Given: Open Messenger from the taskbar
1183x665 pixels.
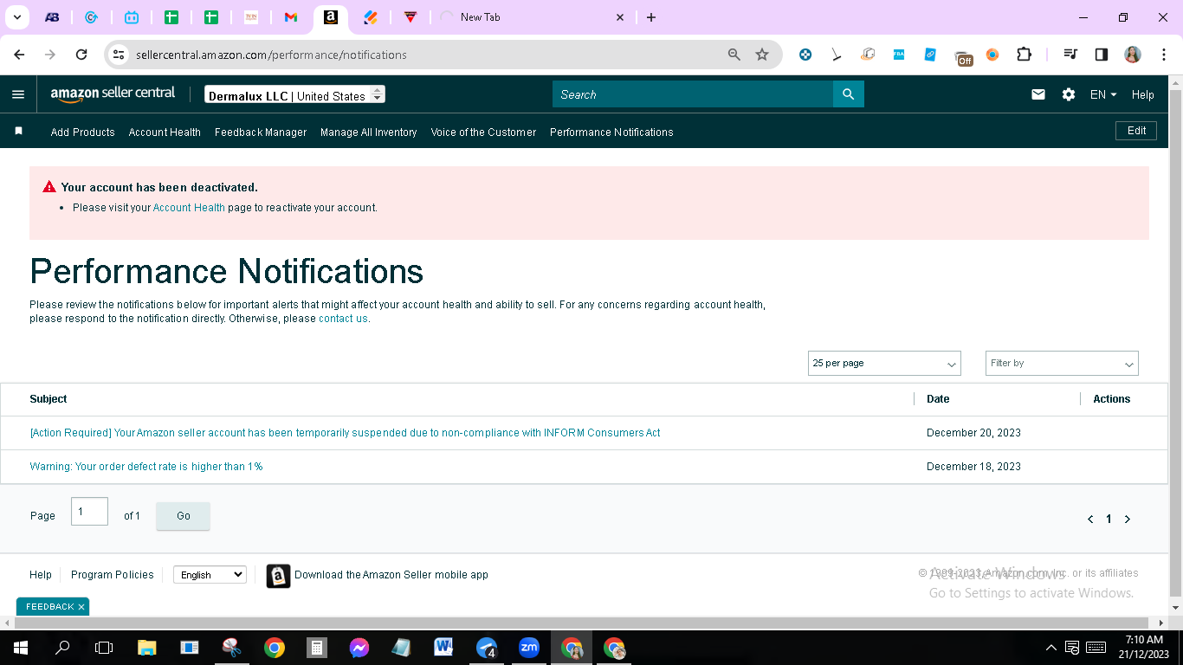Looking at the screenshot, I should tap(359, 647).
